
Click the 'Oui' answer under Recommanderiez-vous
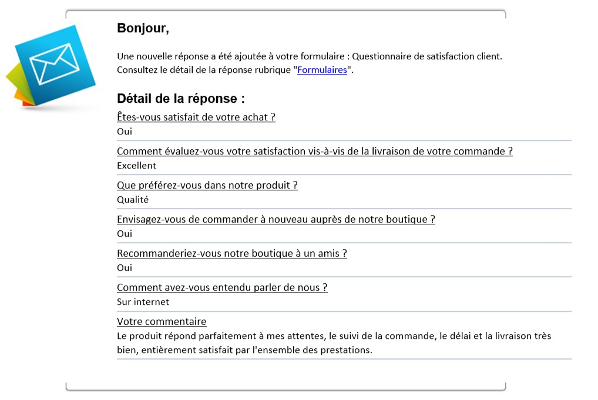pyautogui.click(x=125, y=268)
